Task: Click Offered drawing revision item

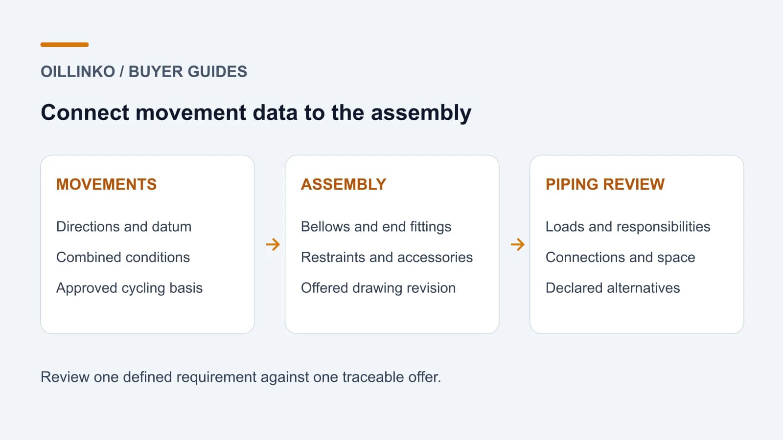Action: pyautogui.click(x=378, y=288)
